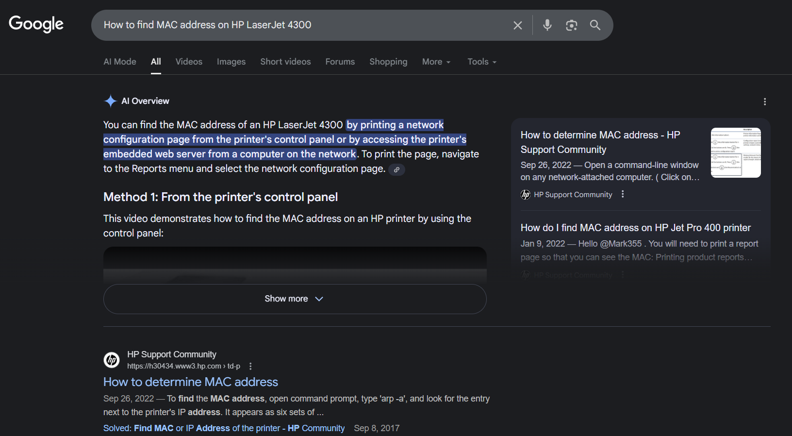
Task: Click the Google logo
Action: (36, 24)
